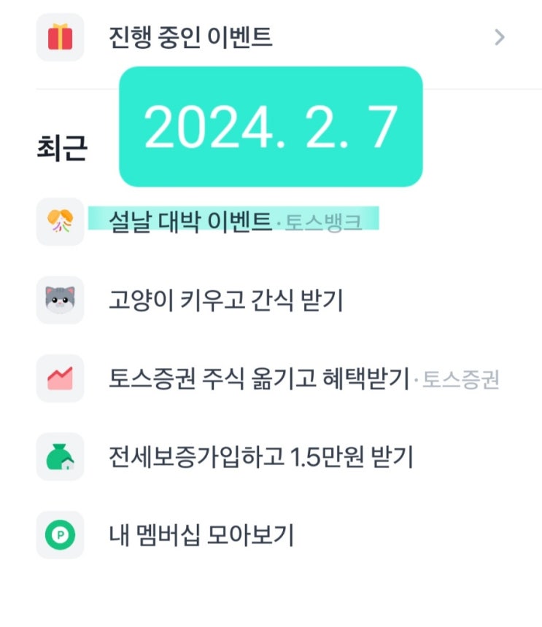
Task: Open 설날 대박 이벤트 link
Action: [x=190, y=221]
